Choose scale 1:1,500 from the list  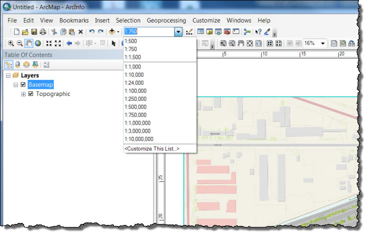click(160, 57)
